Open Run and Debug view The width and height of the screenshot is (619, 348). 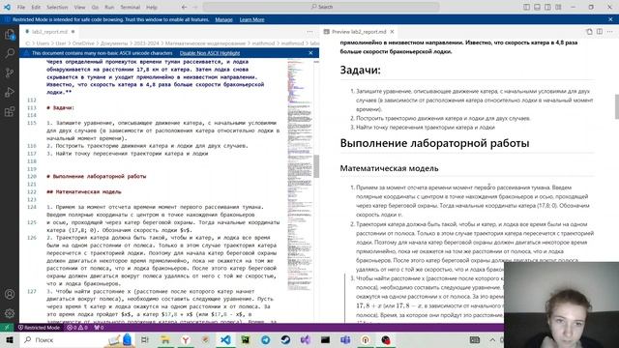pos(10,92)
